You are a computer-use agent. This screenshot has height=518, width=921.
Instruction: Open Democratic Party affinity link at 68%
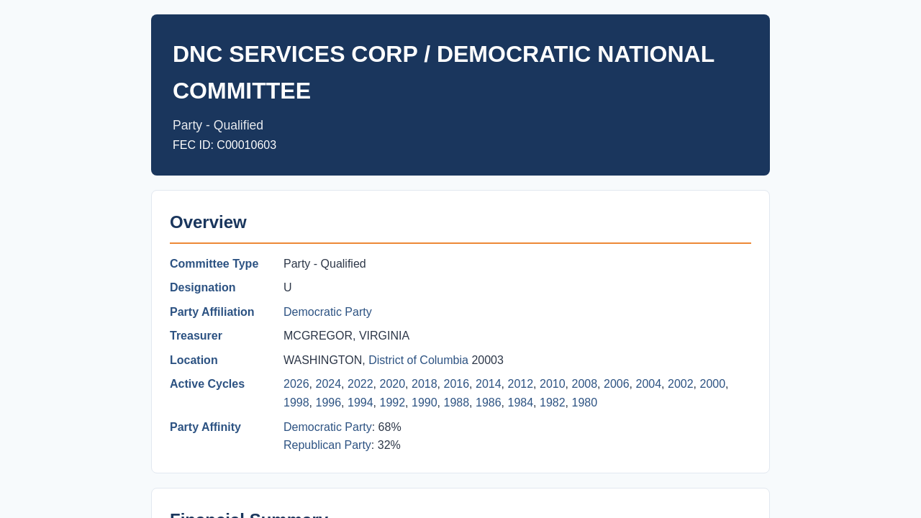pyautogui.click(x=327, y=427)
